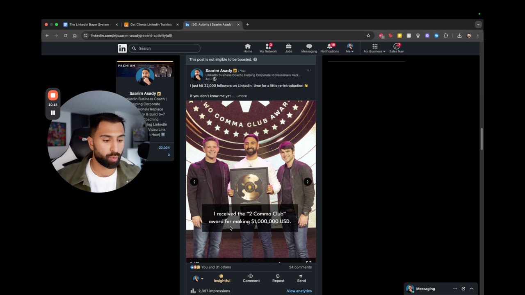525x295 pixels.
Task: Open the Chrome three-dot menu
Action: click(478, 36)
